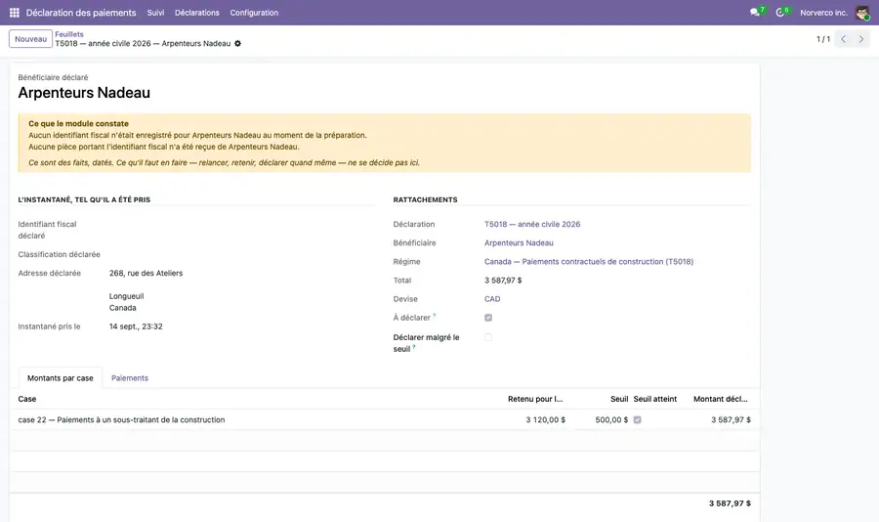Viewport: 879px width, 522px height.
Task: Click the bold footer total 3 587,97 $
Action: pyautogui.click(x=730, y=503)
